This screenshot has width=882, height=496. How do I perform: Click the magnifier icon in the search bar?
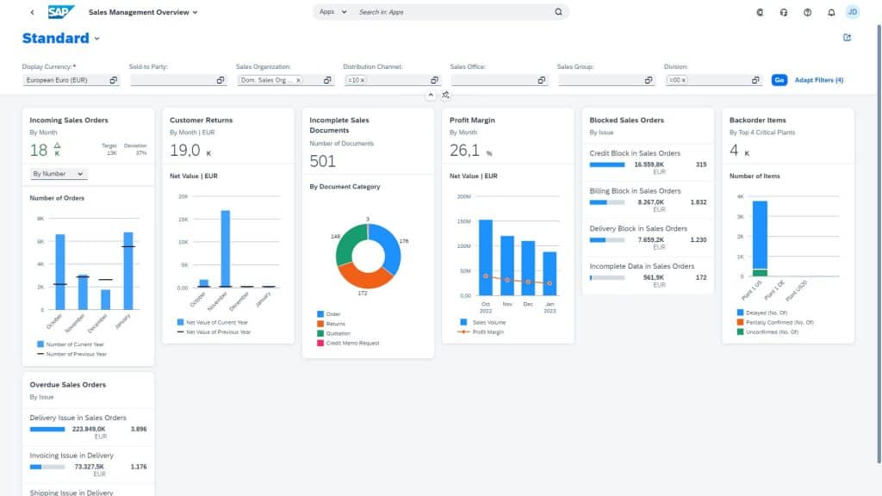(558, 12)
